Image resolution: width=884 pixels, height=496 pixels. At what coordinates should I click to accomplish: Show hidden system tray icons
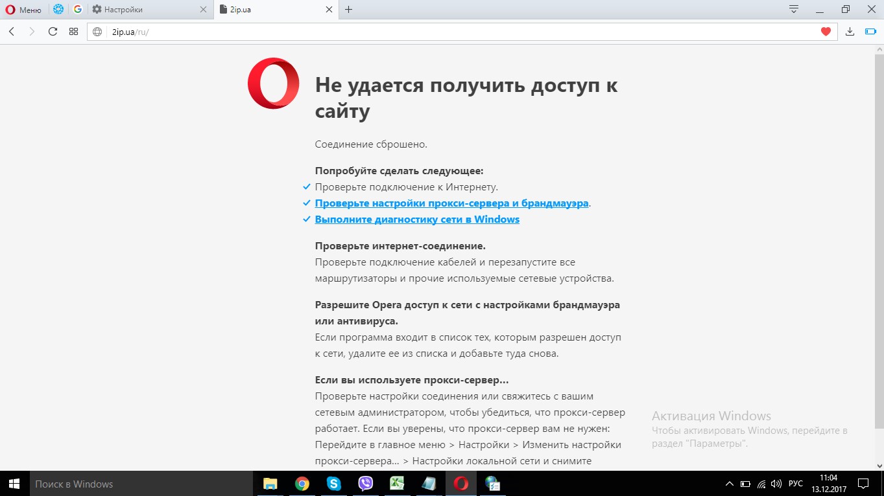[x=730, y=484]
